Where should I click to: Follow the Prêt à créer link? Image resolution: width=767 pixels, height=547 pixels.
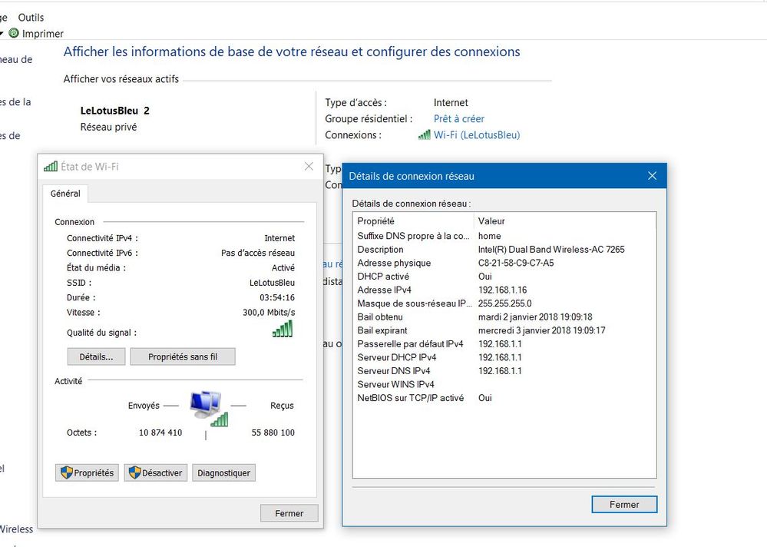458,119
